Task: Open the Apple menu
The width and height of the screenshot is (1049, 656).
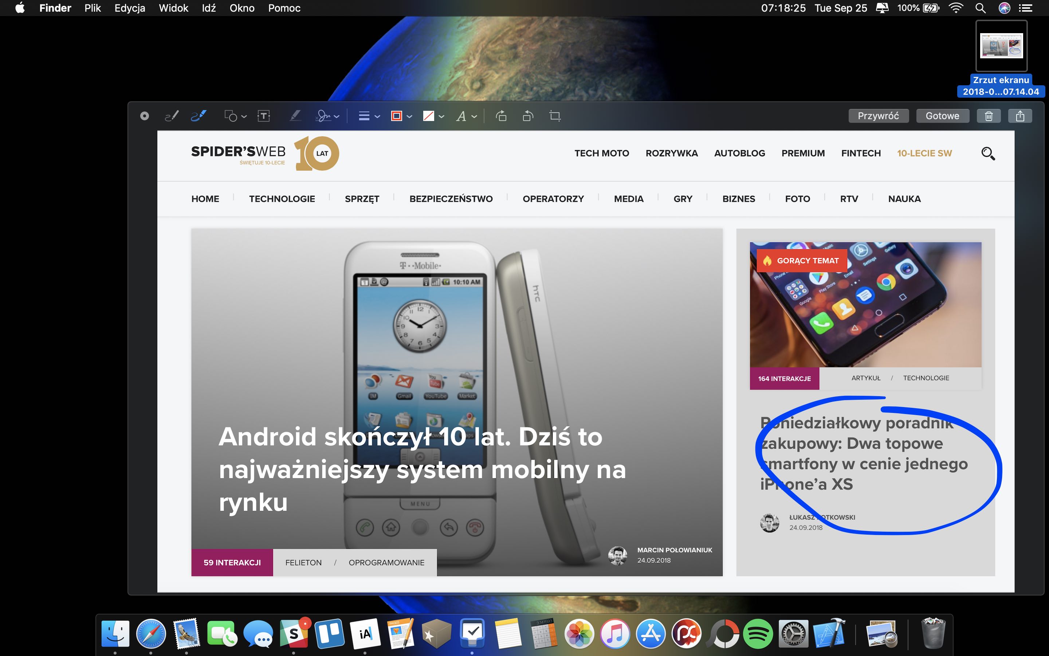Action: [x=20, y=8]
